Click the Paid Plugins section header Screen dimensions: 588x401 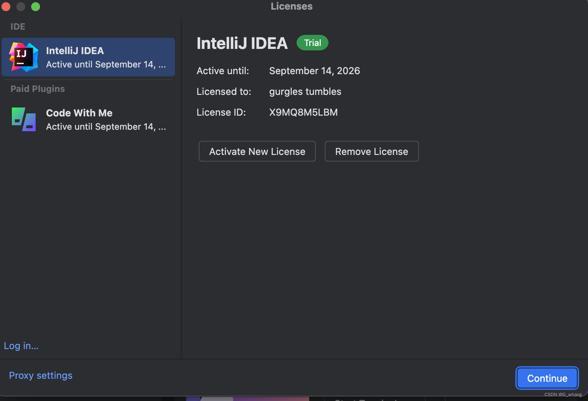click(37, 89)
